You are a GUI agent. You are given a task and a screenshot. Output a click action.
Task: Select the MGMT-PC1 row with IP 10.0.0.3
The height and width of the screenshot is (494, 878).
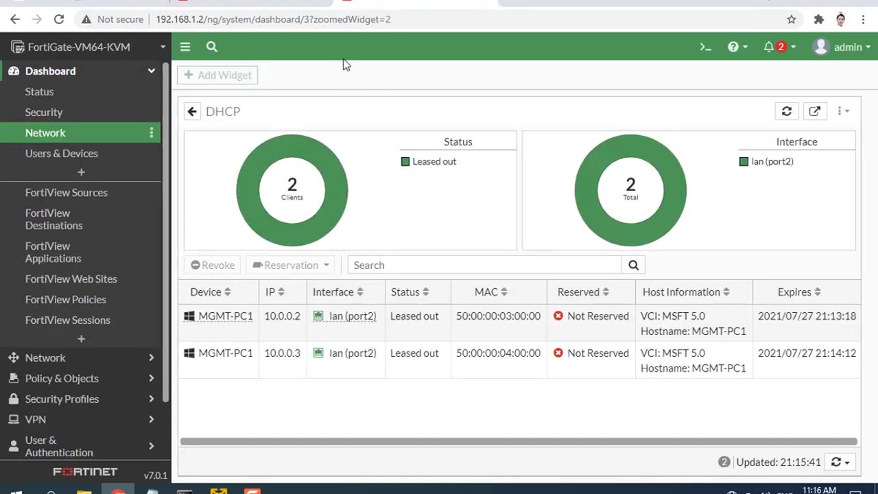click(x=519, y=360)
